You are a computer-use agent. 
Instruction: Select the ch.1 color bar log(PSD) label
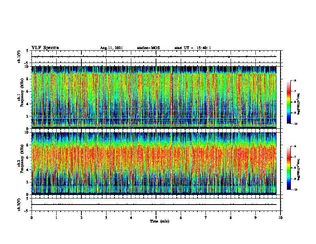click(299, 104)
